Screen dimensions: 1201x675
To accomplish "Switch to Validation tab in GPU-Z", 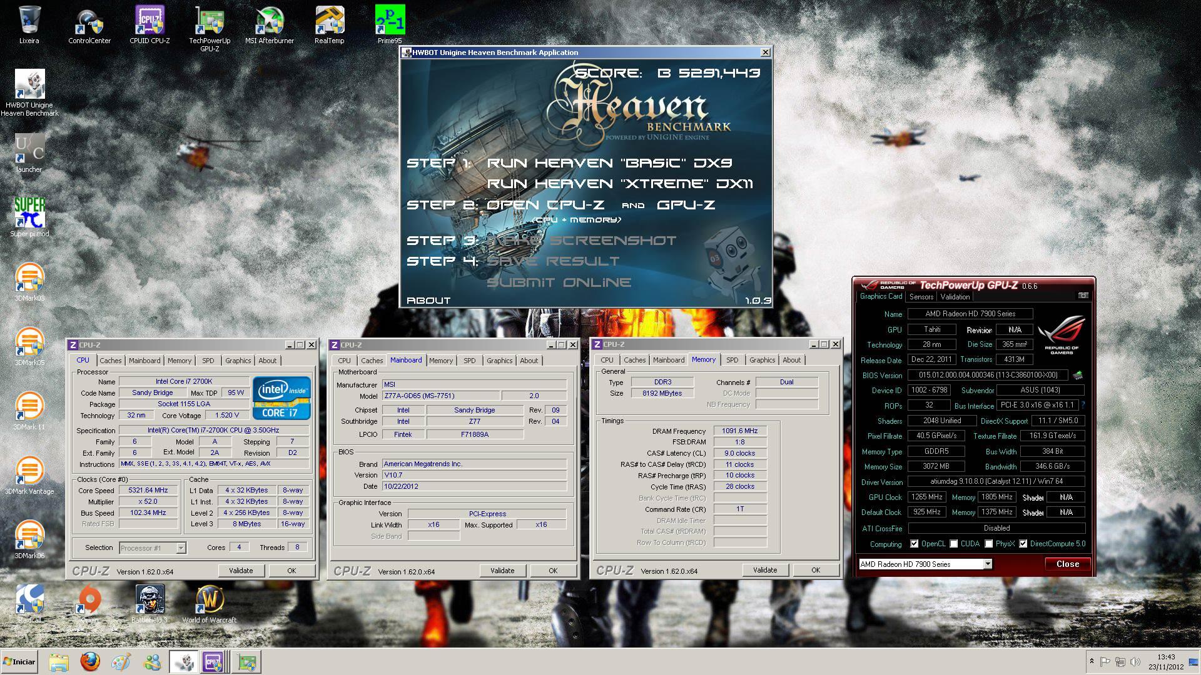I will point(955,297).
